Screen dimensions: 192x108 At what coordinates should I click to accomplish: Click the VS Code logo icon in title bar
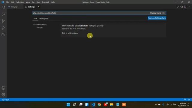click(3, 2)
